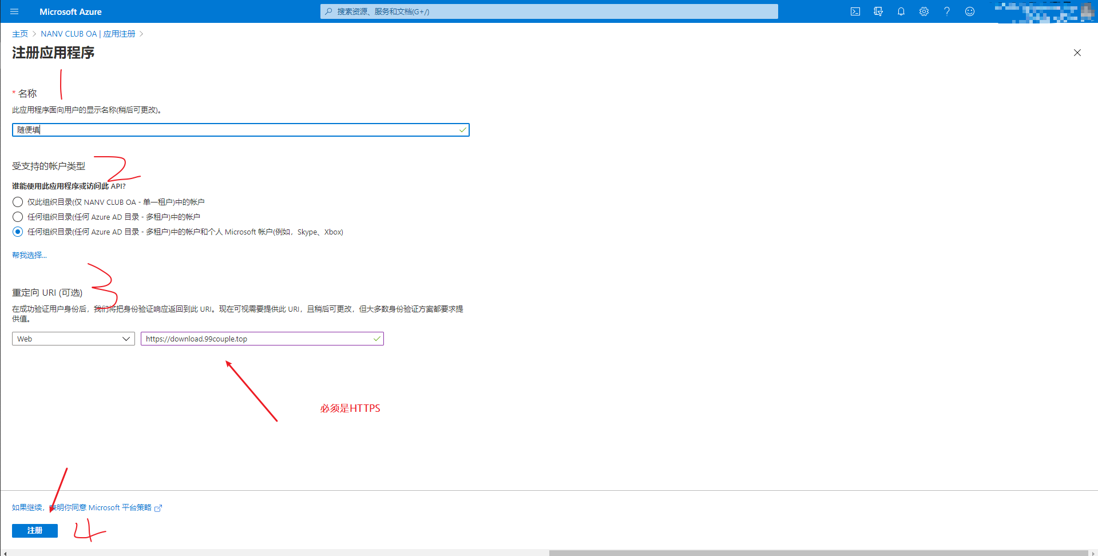Viewport: 1098px width, 556px height.
Task: Select single tenant NANV CLUB OA only option
Action: point(18,202)
